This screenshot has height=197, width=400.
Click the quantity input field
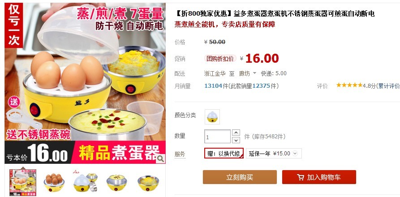[218, 137]
